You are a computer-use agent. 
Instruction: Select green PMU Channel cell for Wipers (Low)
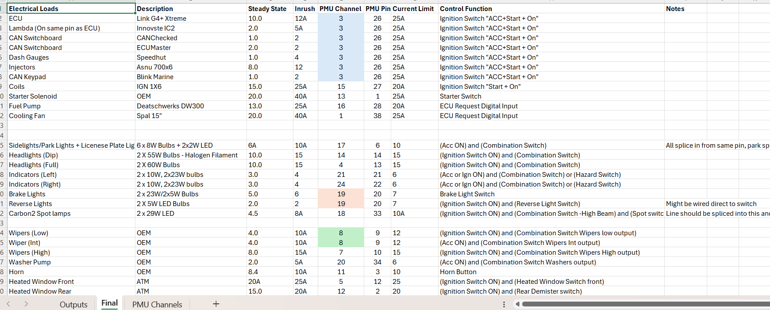(x=341, y=233)
